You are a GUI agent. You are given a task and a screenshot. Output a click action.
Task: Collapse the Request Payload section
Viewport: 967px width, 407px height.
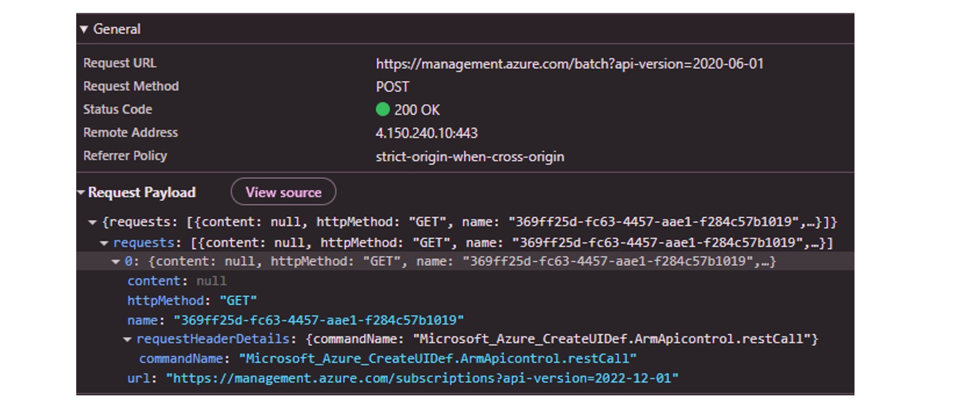point(81,193)
